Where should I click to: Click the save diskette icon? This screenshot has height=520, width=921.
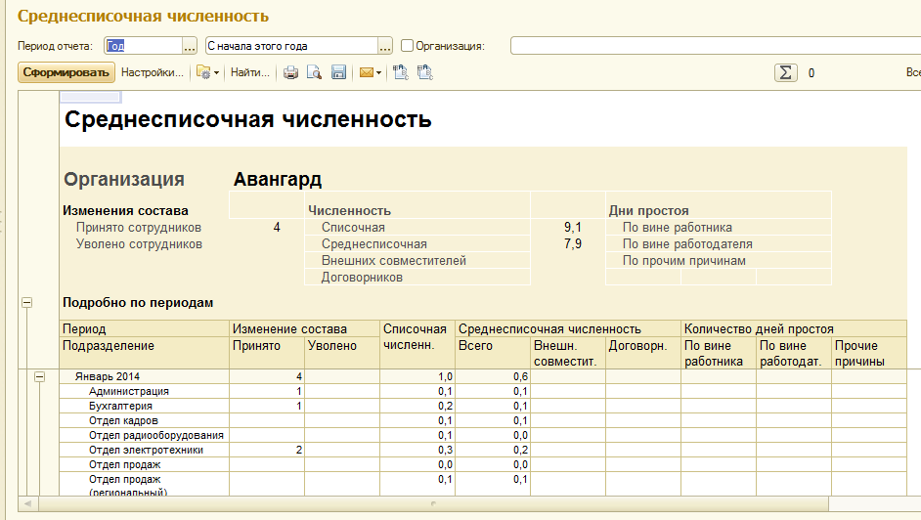click(x=338, y=72)
